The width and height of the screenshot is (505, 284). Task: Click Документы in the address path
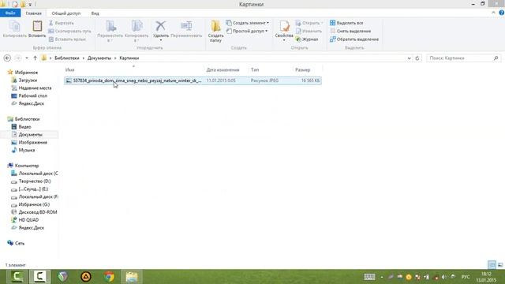pos(99,58)
